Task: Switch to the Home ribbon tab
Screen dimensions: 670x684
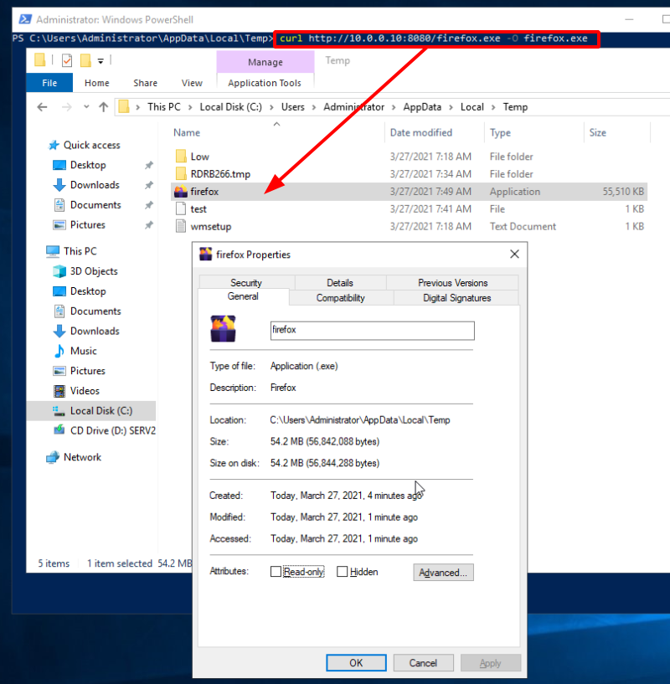Action: pos(97,83)
